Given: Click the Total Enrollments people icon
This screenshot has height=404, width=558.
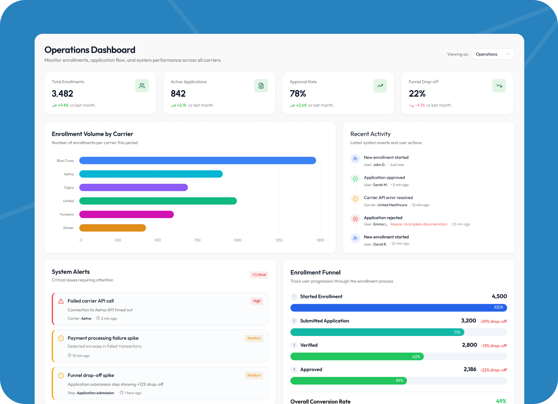Looking at the screenshot, I should click(142, 86).
